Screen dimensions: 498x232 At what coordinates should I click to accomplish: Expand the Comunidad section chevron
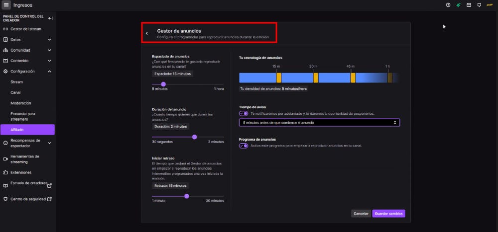click(x=49, y=50)
